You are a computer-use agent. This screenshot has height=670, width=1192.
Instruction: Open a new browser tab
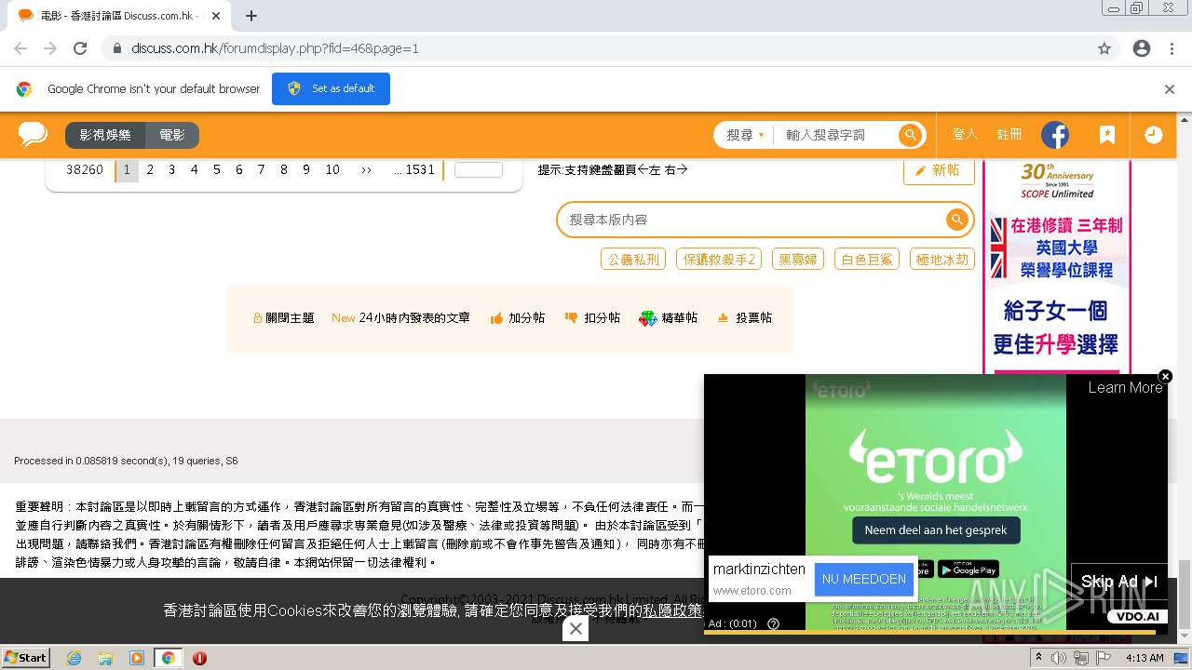pos(251,16)
